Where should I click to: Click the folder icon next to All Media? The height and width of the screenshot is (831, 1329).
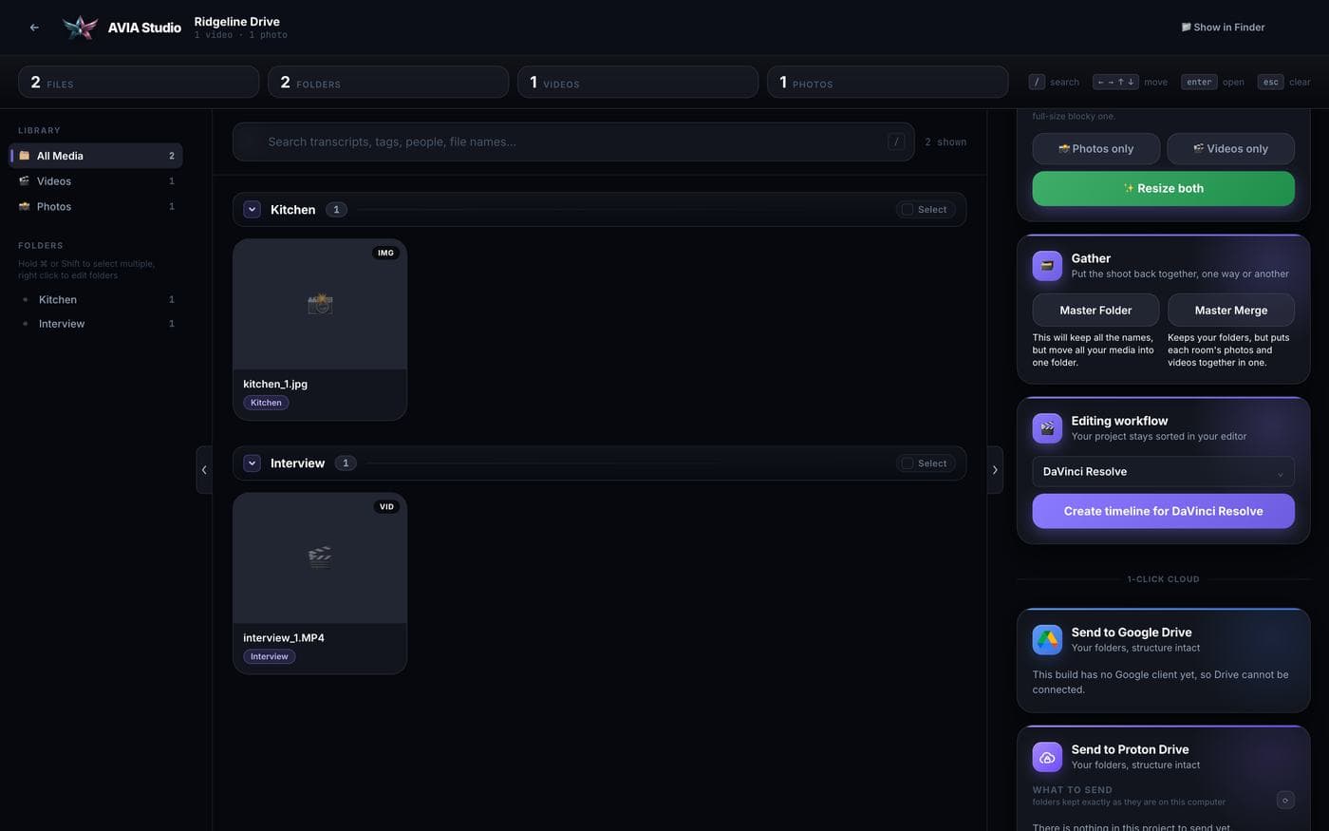(25, 156)
